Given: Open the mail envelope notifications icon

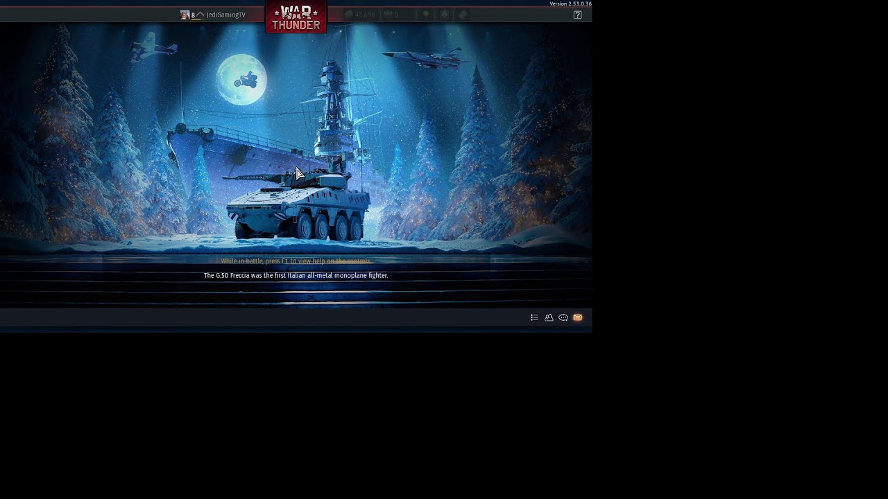Looking at the screenshot, I should point(577,317).
